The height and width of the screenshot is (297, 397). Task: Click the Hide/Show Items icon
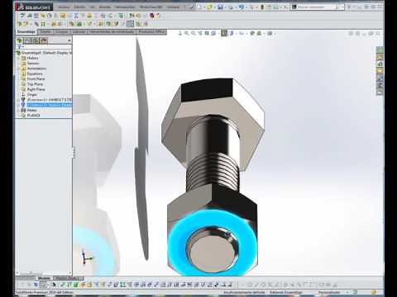(x=242, y=33)
